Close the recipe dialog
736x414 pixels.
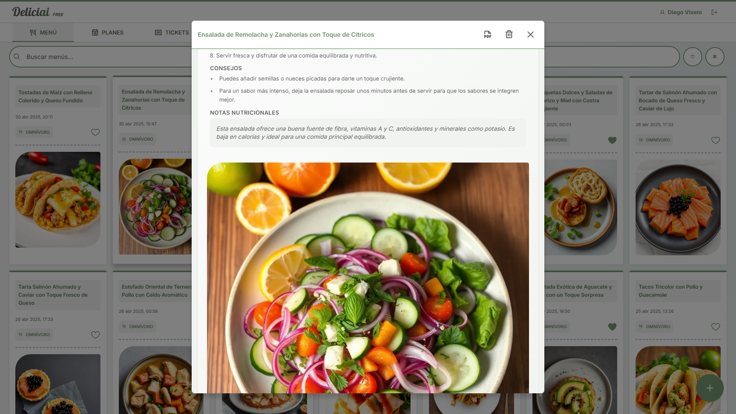coord(531,34)
